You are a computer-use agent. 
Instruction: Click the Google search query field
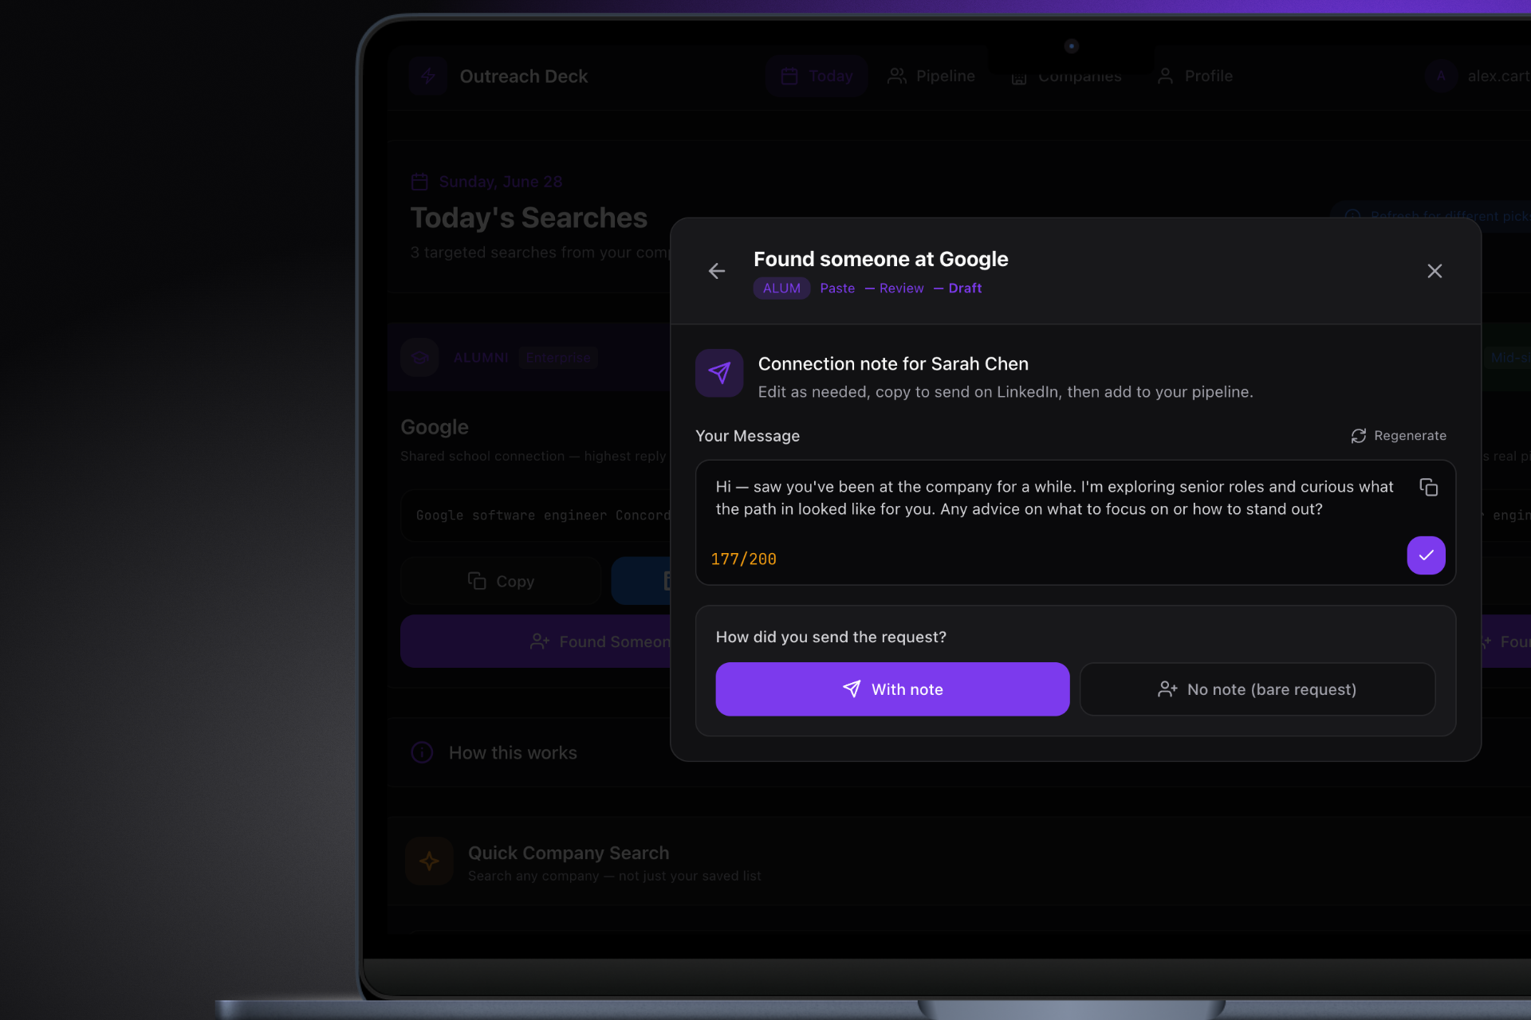tap(536, 516)
